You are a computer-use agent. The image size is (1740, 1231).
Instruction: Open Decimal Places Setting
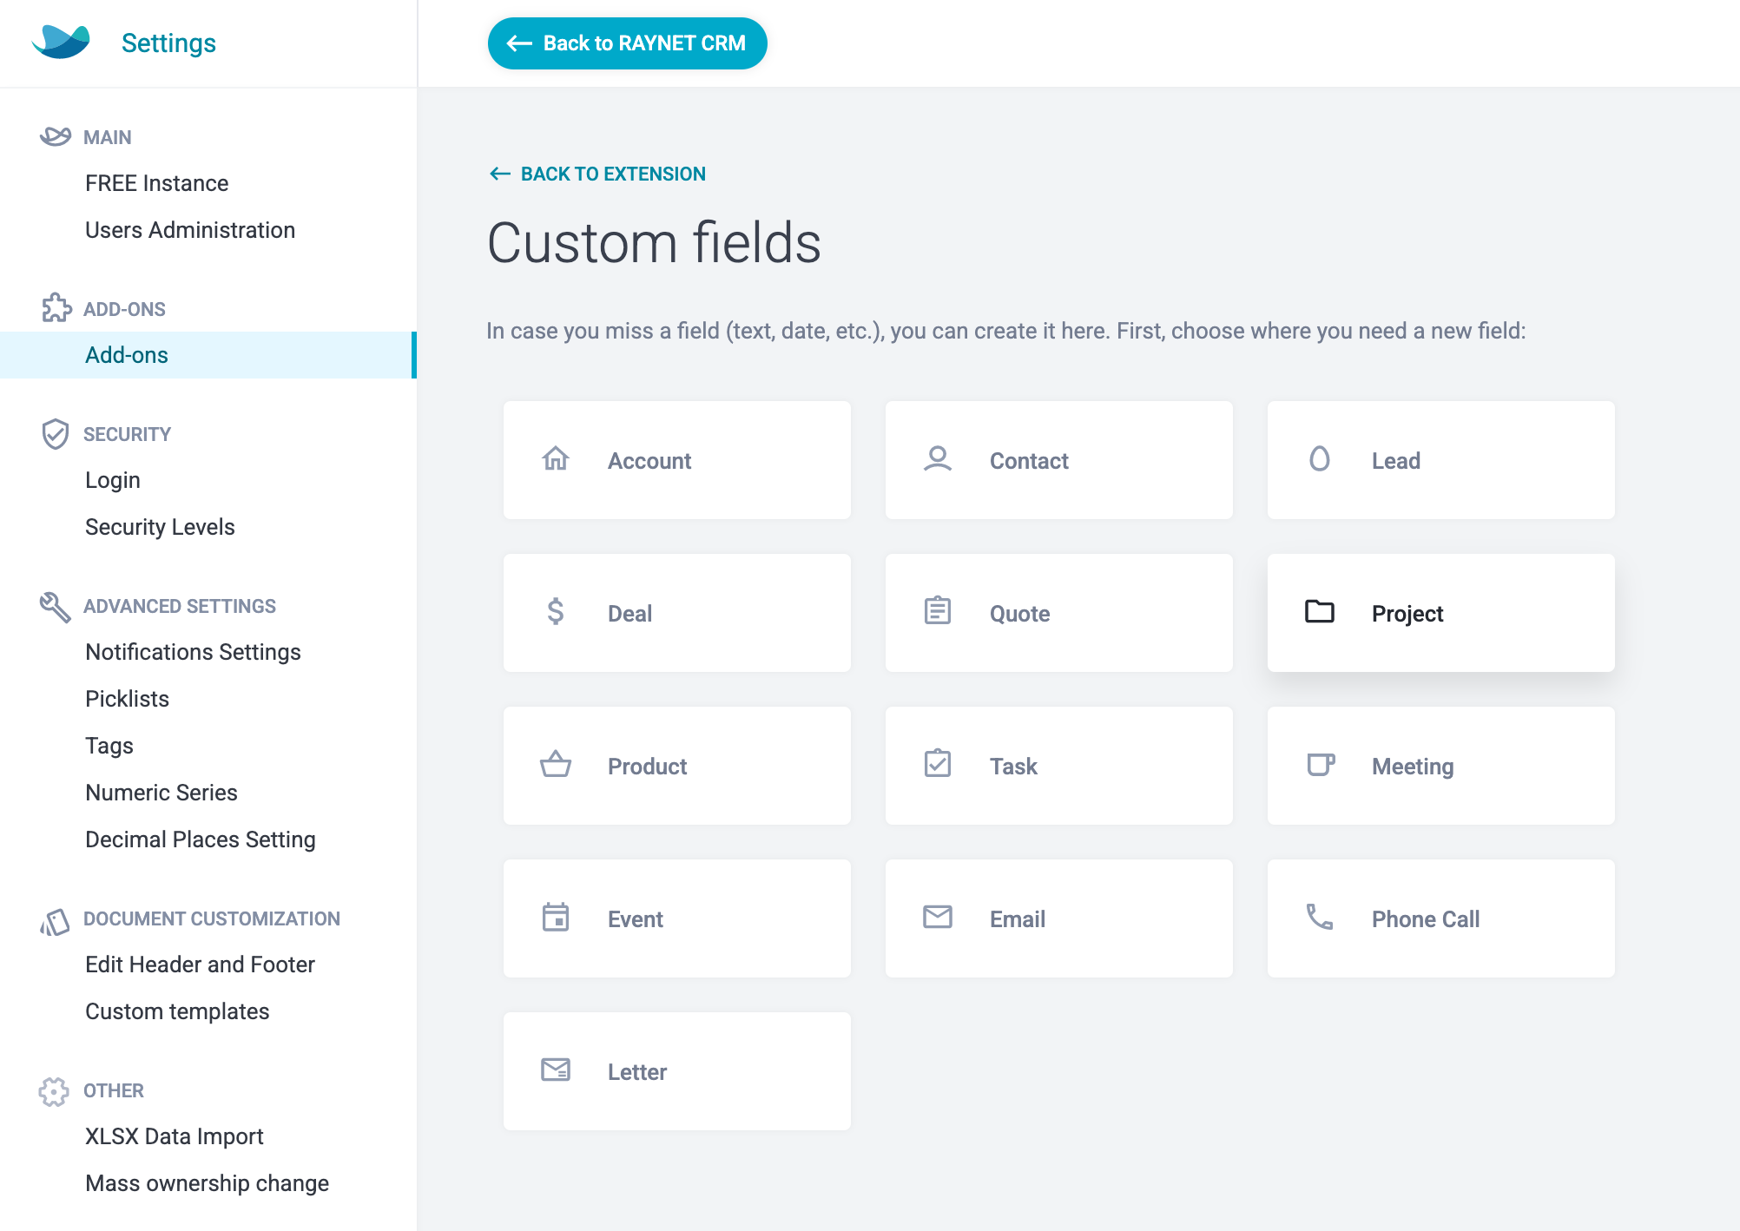(x=201, y=839)
